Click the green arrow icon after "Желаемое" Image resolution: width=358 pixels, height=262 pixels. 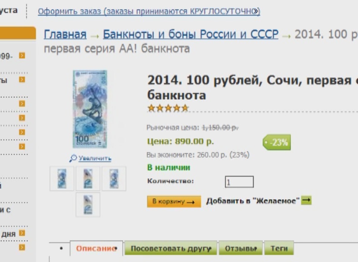coord(306,201)
